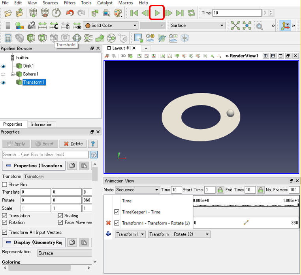The image size is (301, 275).
Task: Click the Calculator filter icon
Action: point(8,38)
